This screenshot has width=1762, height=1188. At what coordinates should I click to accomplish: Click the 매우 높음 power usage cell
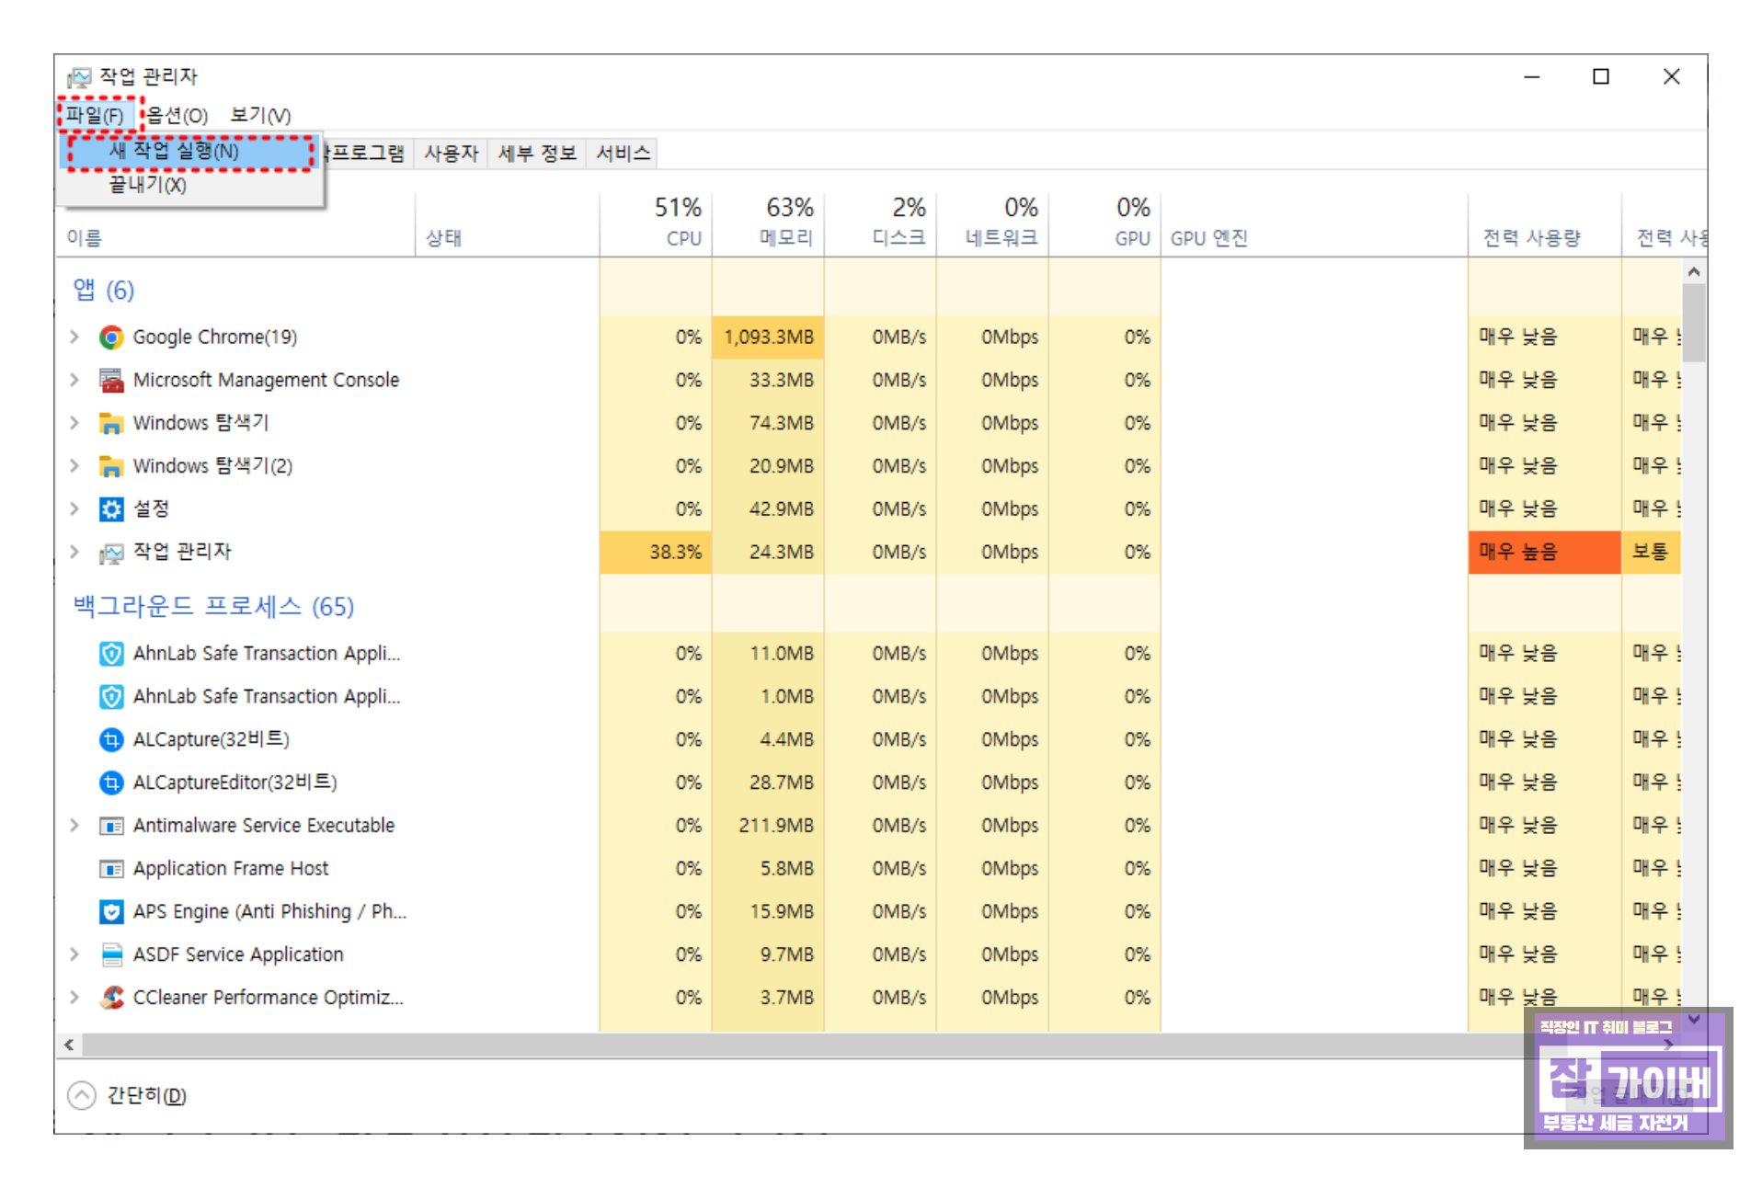click(x=1545, y=553)
